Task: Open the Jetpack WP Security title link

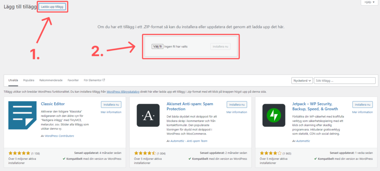Action: tap(315, 106)
